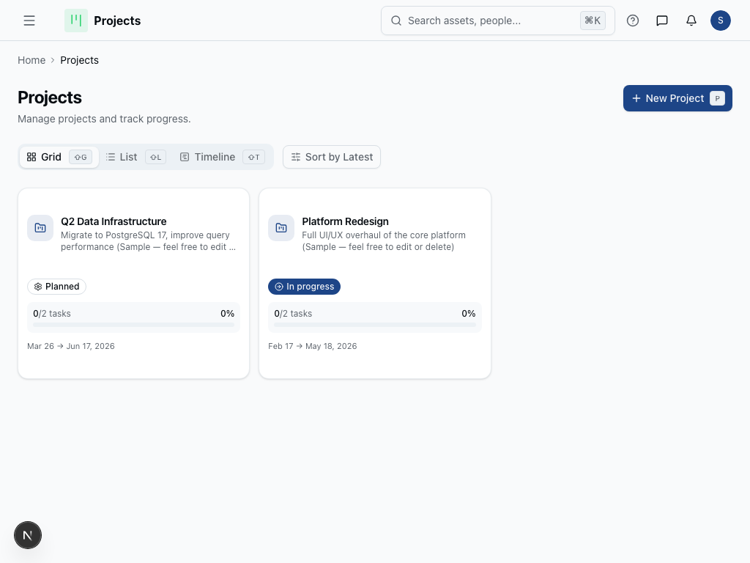Viewport: 750px width, 563px height.
Task: Open the help question mark icon
Action: [633, 21]
